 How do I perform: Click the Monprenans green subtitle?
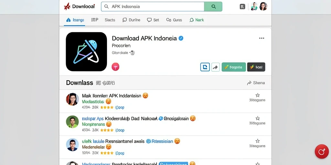(x=93, y=124)
